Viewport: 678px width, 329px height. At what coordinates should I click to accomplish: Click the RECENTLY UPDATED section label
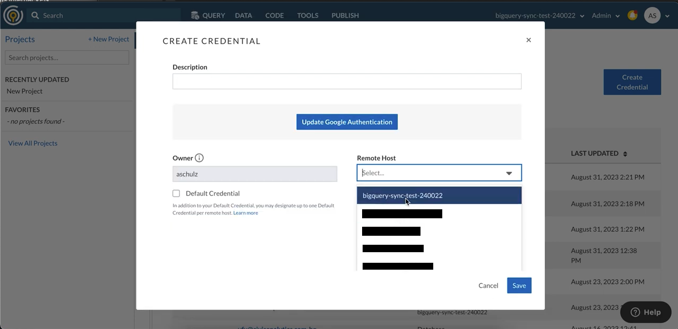click(x=37, y=79)
